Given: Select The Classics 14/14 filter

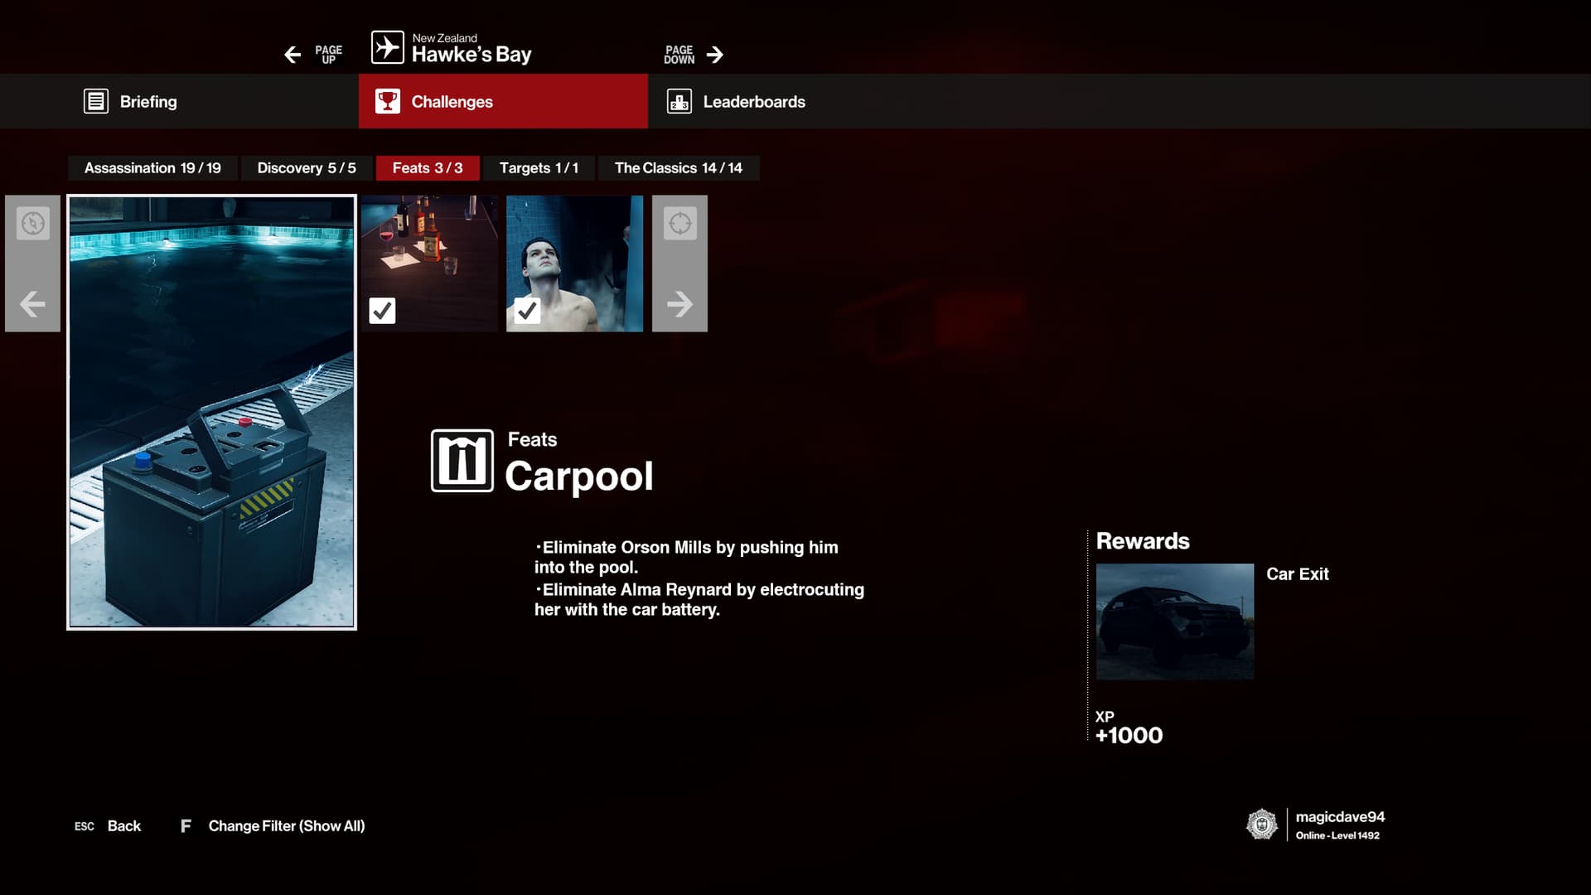Looking at the screenshot, I should [x=678, y=167].
